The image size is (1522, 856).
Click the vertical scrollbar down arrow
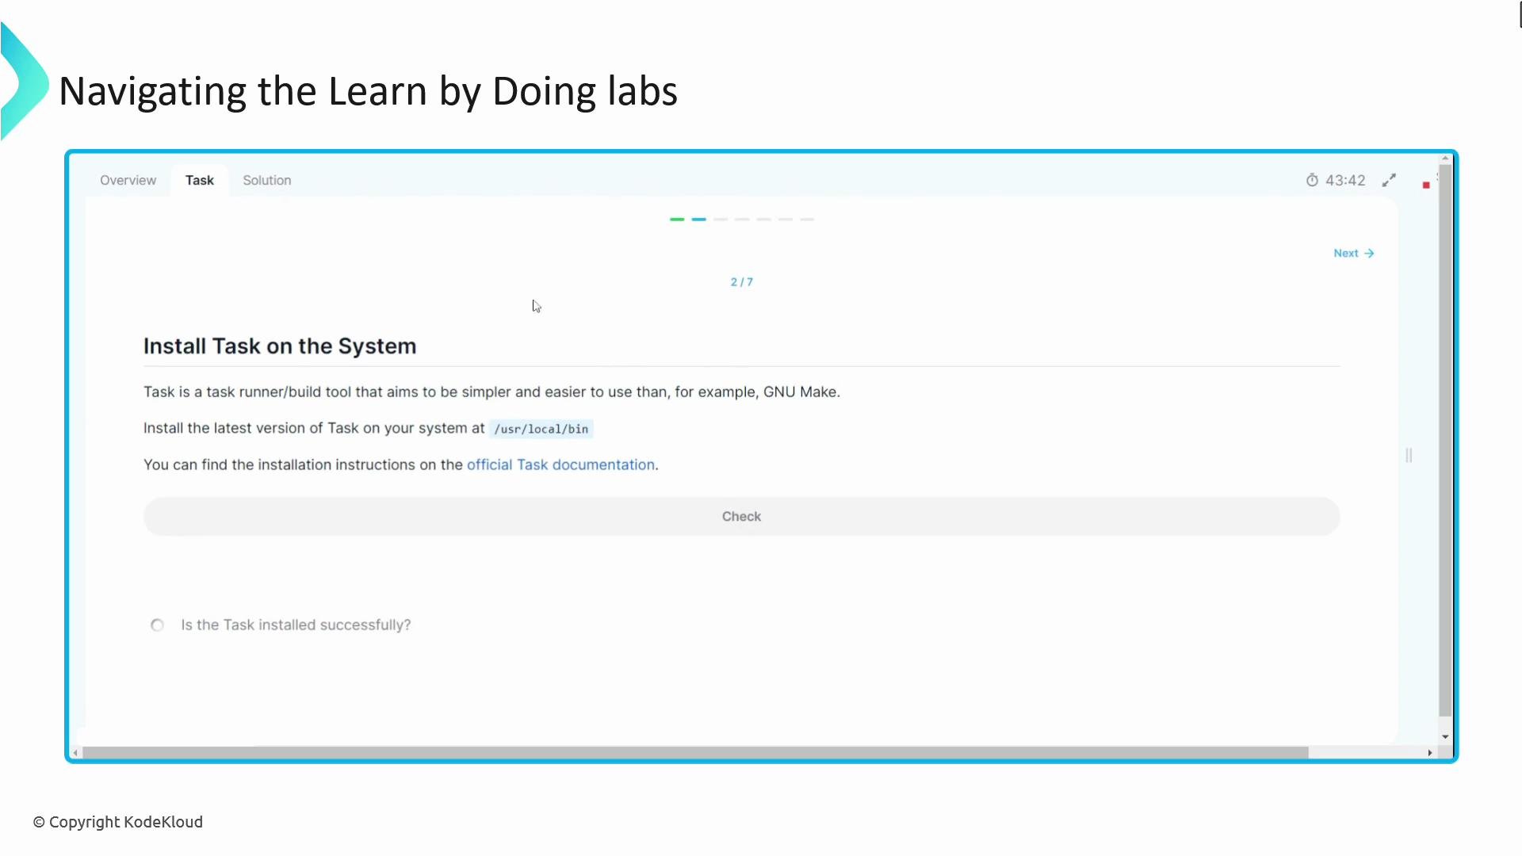pos(1445,736)
